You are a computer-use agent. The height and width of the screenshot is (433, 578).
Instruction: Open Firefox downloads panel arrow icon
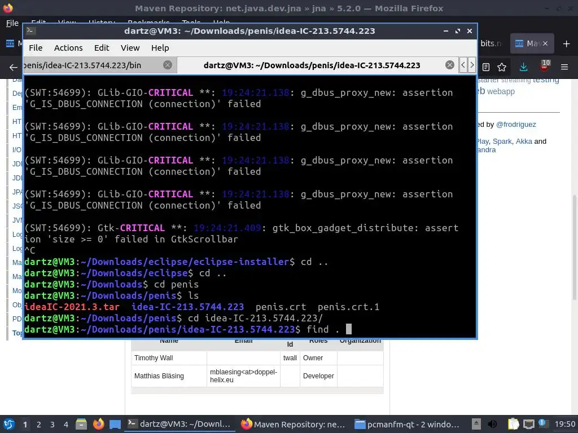(x=523, y=67)
